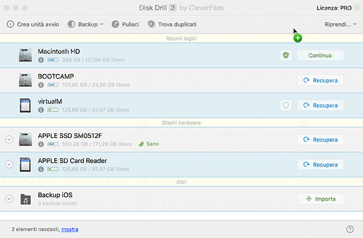Image resolution: width=363 pixels, height=238 pixels.
Task: Click the 398 GB / 137,94 GB libero text
Action: tap(93, 60)
